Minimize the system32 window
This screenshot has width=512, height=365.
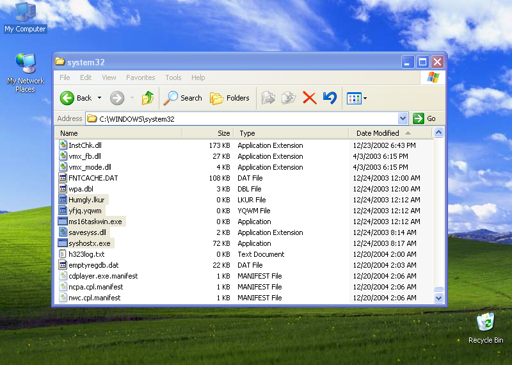click(x=408, y=61)
